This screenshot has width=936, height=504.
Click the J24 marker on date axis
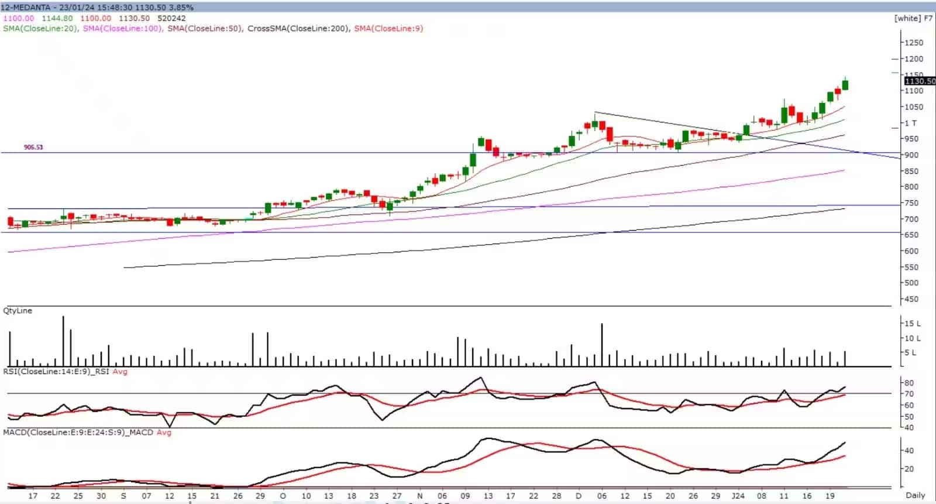point(738,495)
